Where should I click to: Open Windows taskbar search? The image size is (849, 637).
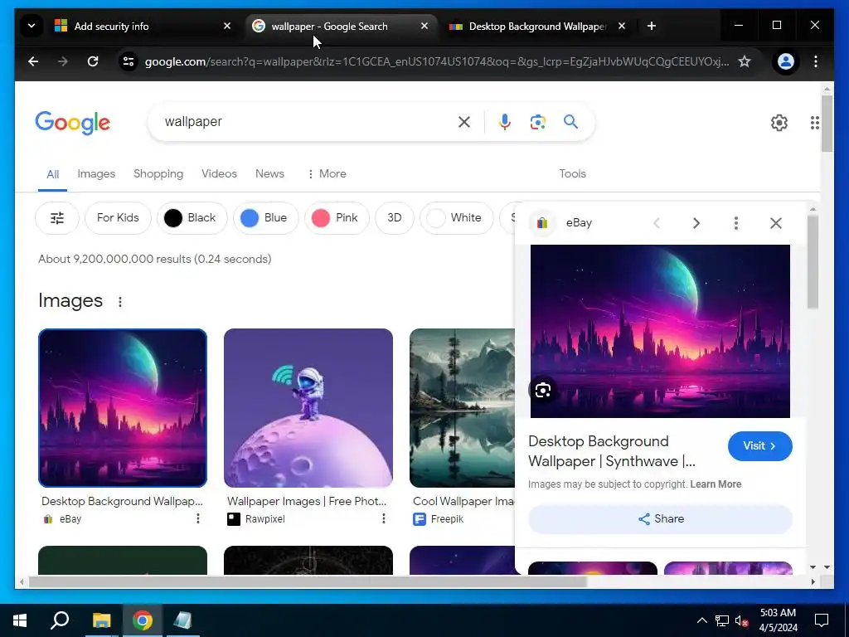(60, 620)
